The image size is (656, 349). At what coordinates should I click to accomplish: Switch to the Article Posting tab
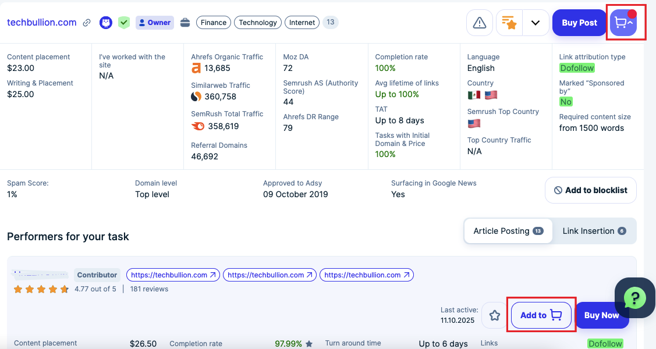point(508,231)
